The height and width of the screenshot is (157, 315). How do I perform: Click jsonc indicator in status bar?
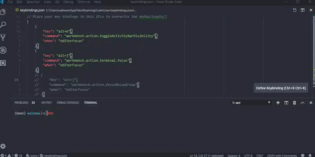(33, 155)
